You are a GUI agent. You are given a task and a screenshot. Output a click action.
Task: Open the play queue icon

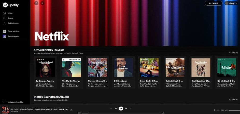point(218,110)
